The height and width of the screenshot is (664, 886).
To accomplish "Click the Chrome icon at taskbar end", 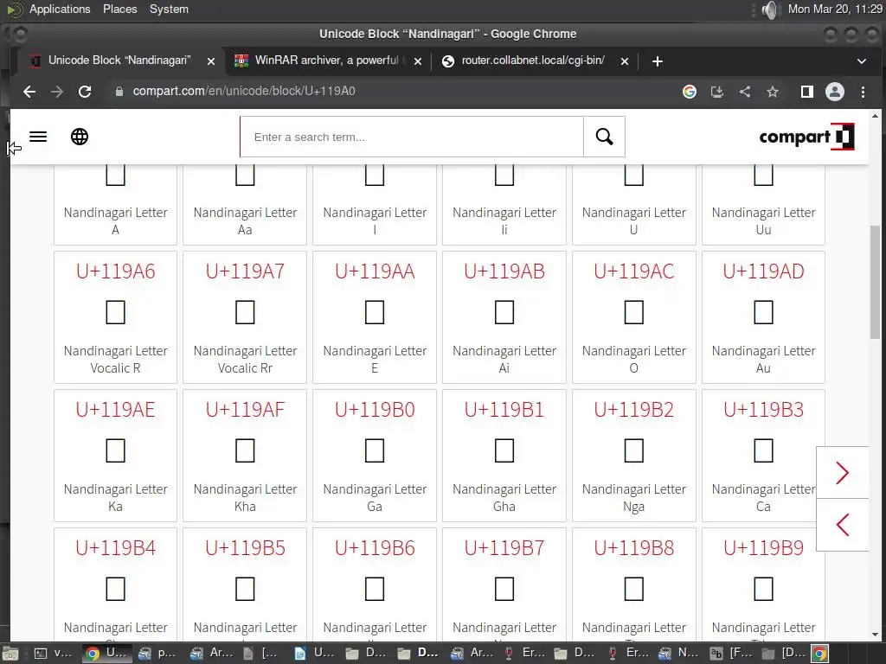I will (x=820, y=654).
